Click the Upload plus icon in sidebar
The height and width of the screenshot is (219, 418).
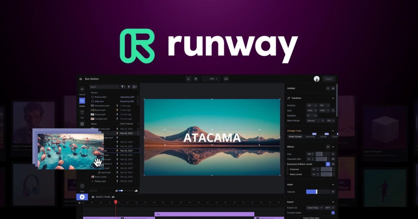(82, 89)
